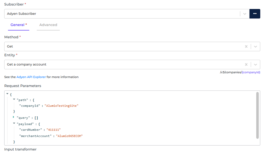Click the {companyId} path placeholder
Screen dimensions: 269x154
[251, 72]
